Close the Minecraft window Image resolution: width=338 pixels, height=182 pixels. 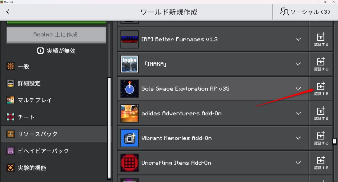click(334, 2)
